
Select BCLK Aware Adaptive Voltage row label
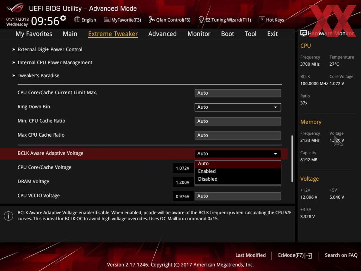[x=50, y=153]
